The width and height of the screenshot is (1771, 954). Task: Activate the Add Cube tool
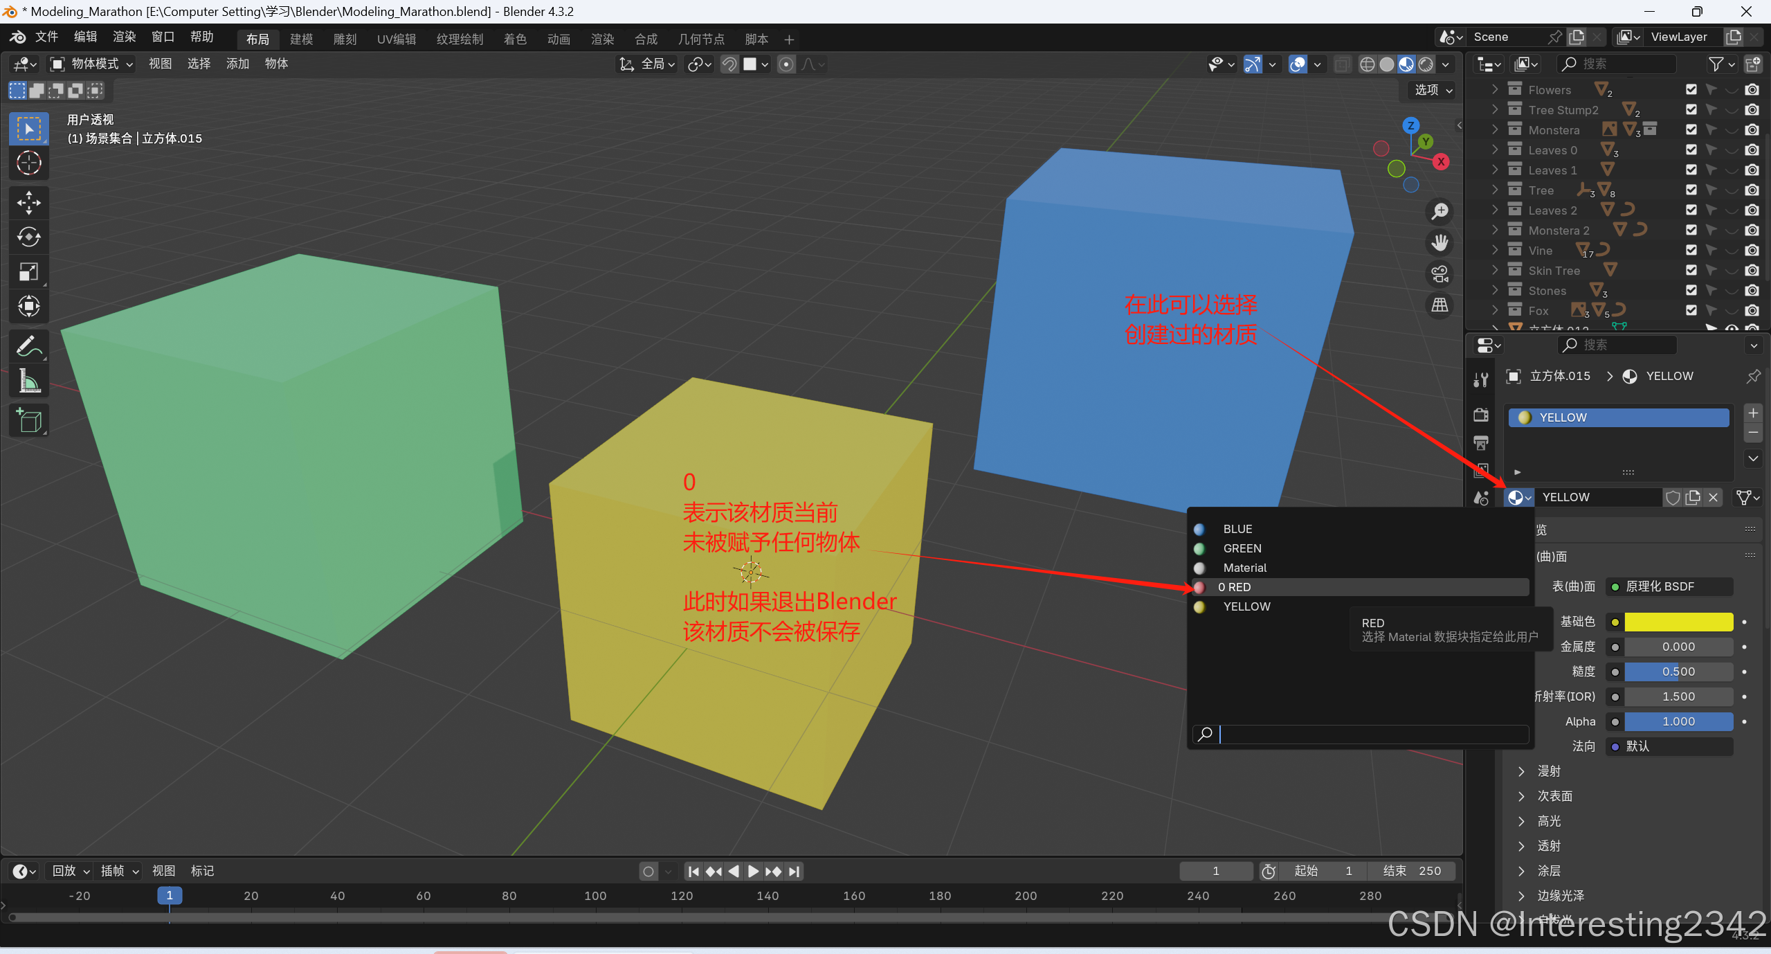click(x=28, y=420)
